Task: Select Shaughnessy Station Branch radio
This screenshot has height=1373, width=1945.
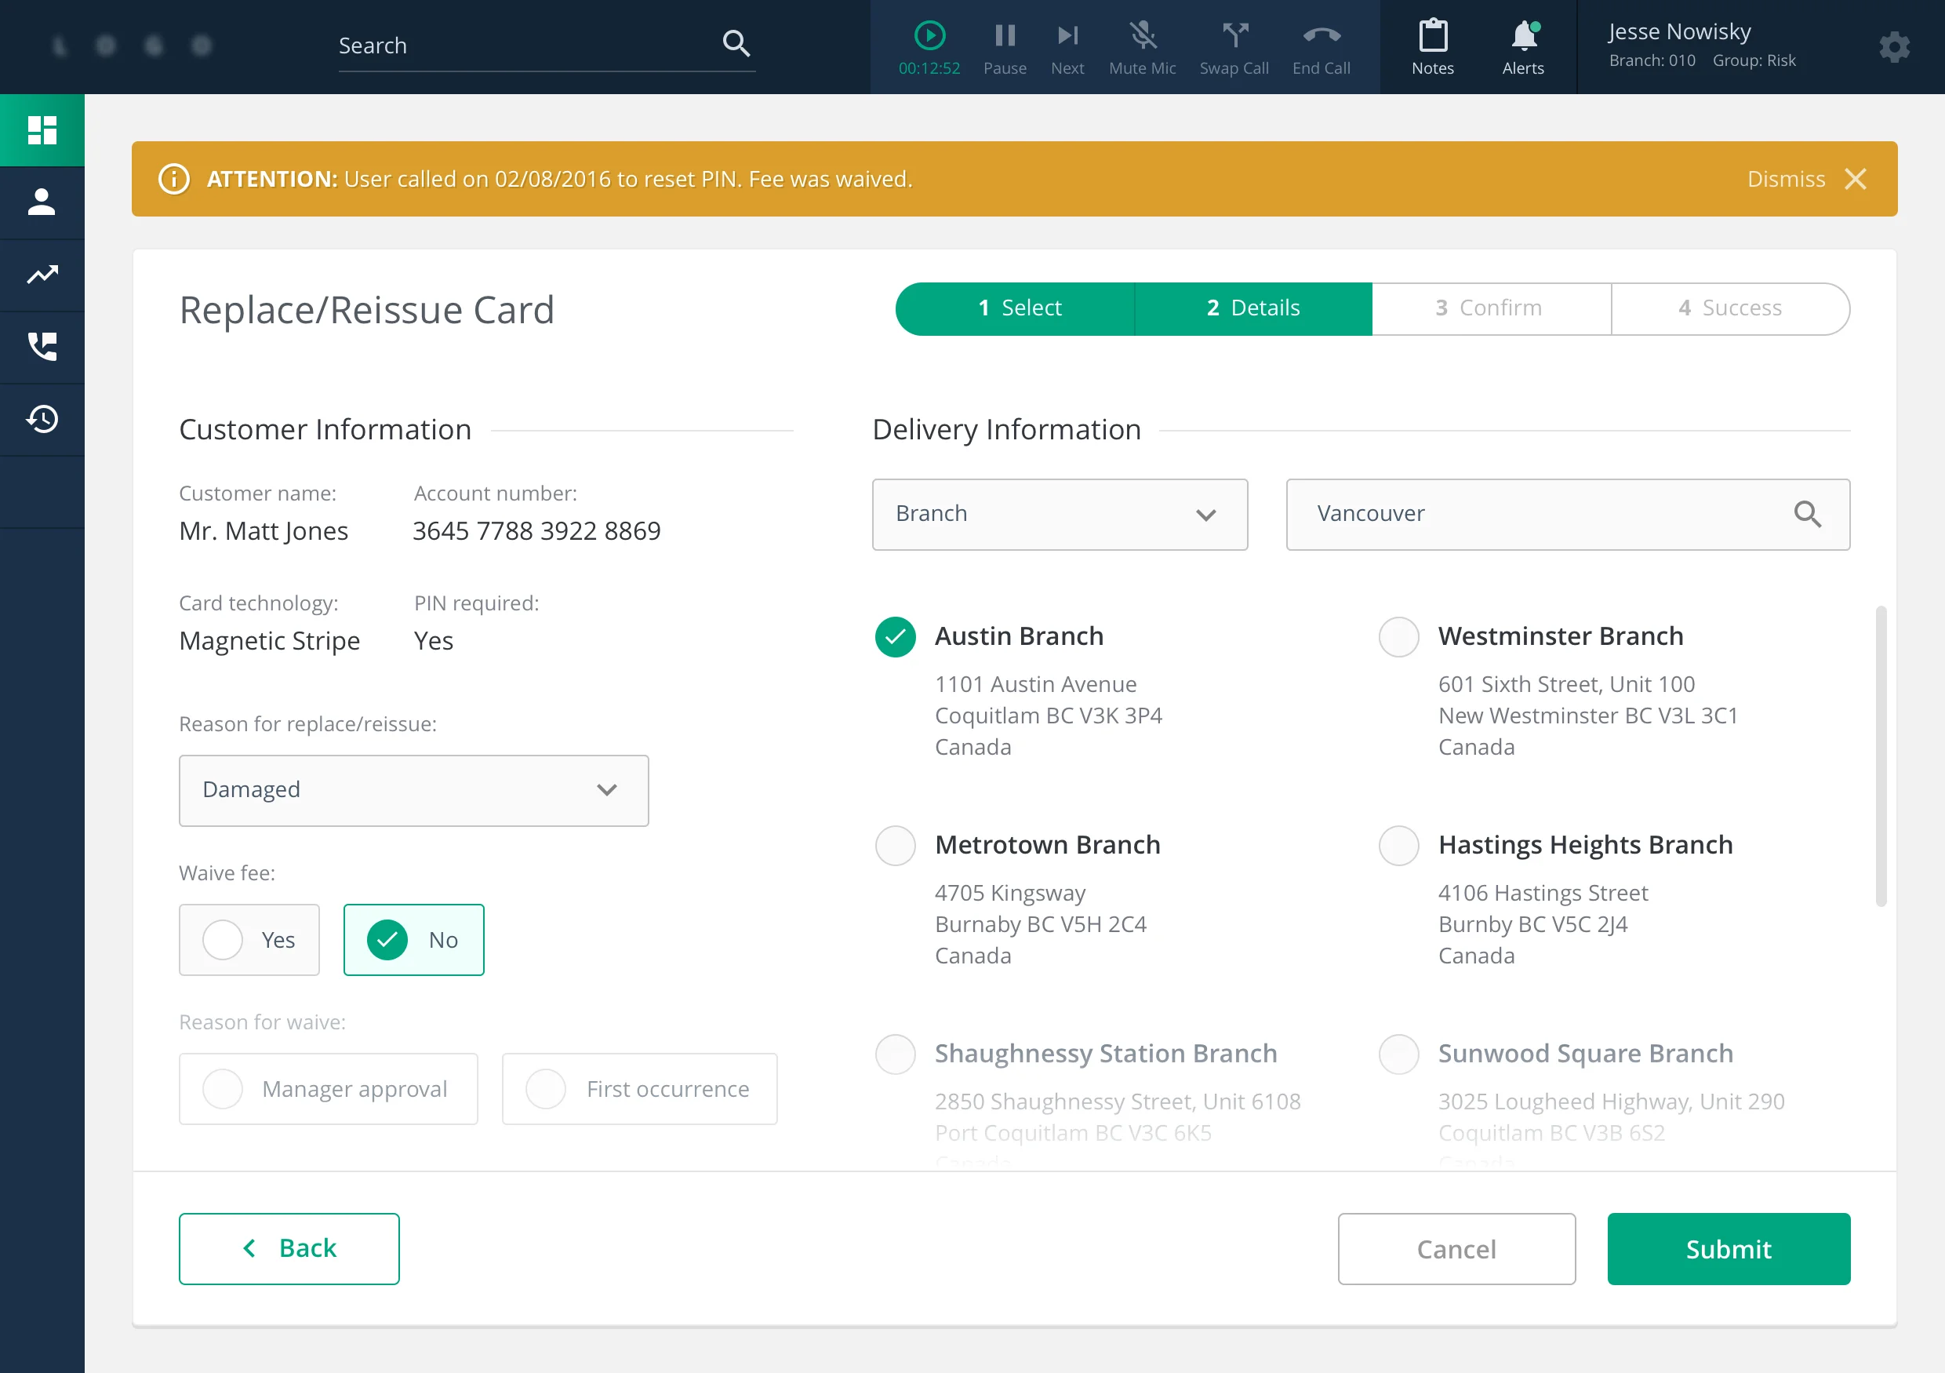Action: [x=895, y=1054]
